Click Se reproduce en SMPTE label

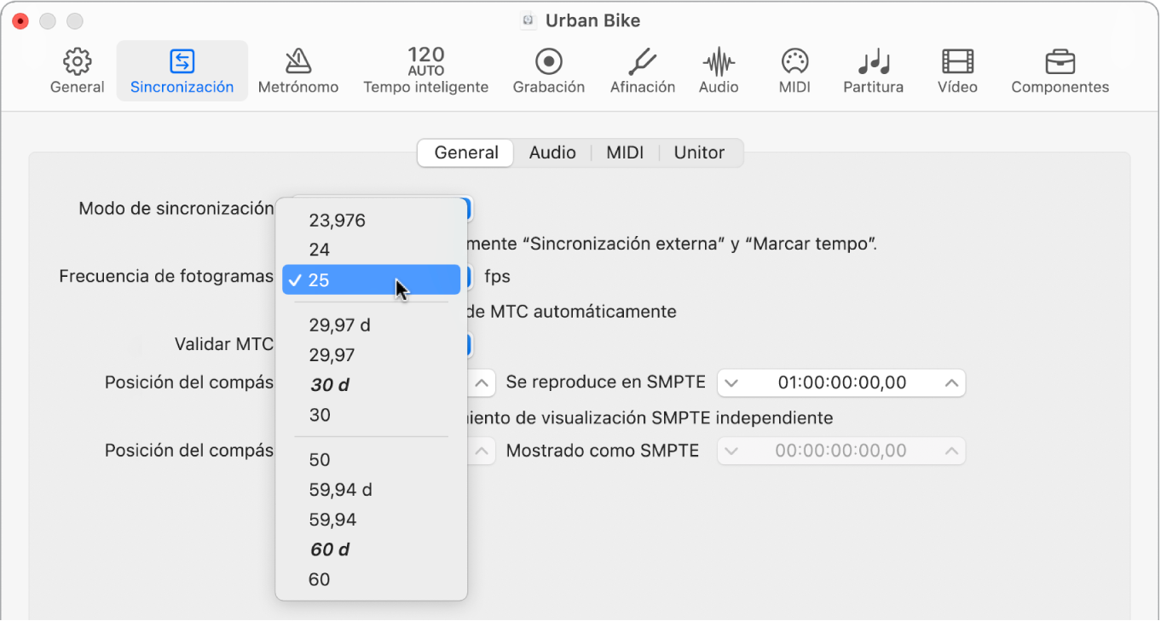[606, 382]
